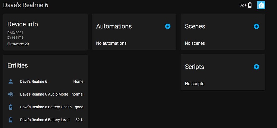277x128 pixels.
Task: Click the Scripts card heading
Action: (x=194, y=67)
